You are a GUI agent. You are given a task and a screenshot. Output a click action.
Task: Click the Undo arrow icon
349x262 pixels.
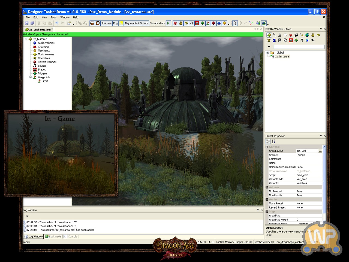click(57, 23)
